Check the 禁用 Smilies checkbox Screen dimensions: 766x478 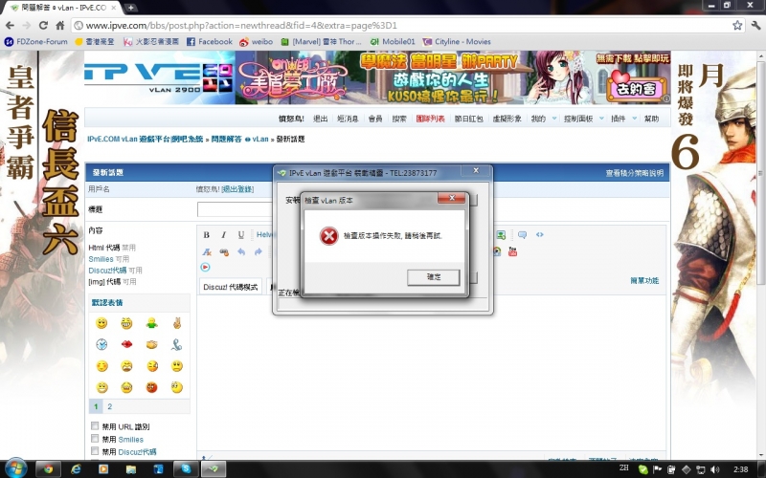95,439
